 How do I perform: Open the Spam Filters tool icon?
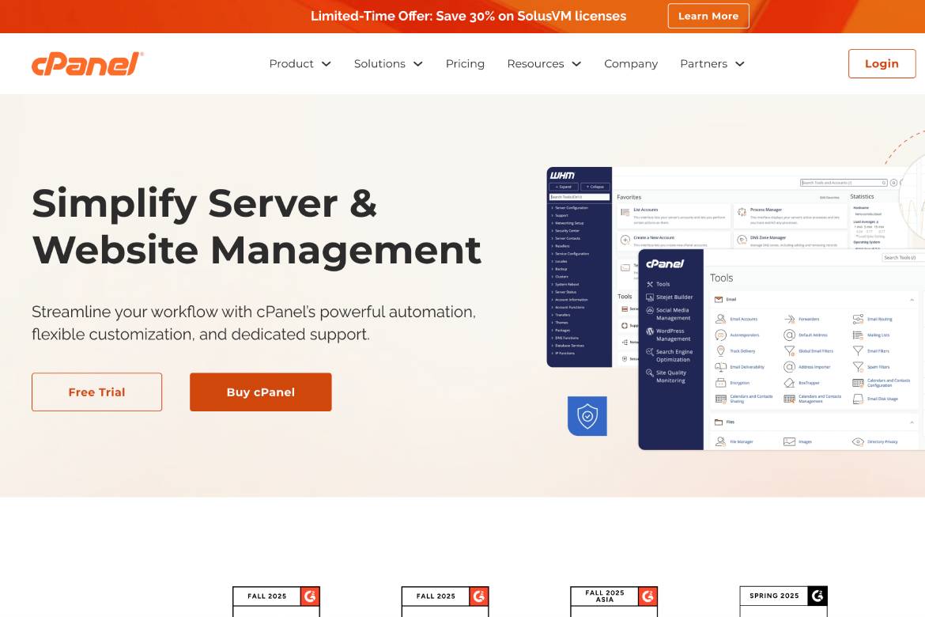point(858,367)
